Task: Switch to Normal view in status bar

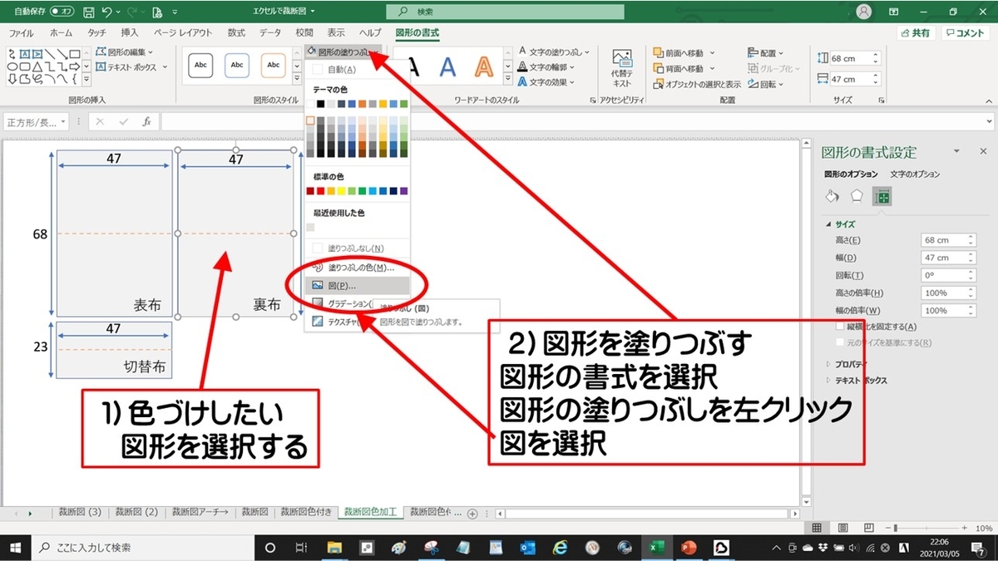Action: point(817,528)
